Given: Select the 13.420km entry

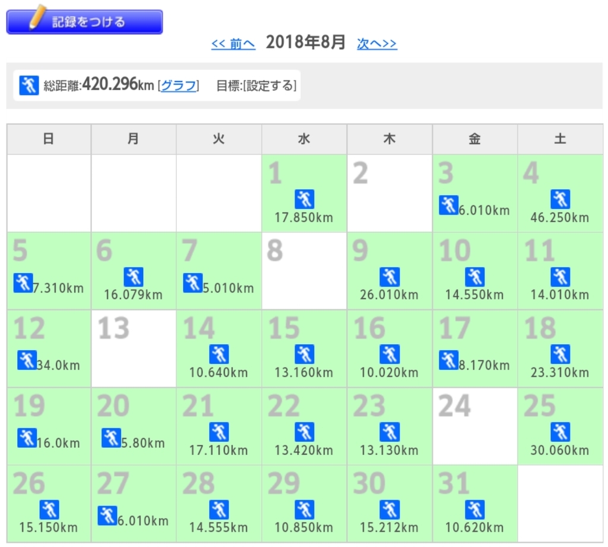Looking at the screenshot, I should point(304,450).
